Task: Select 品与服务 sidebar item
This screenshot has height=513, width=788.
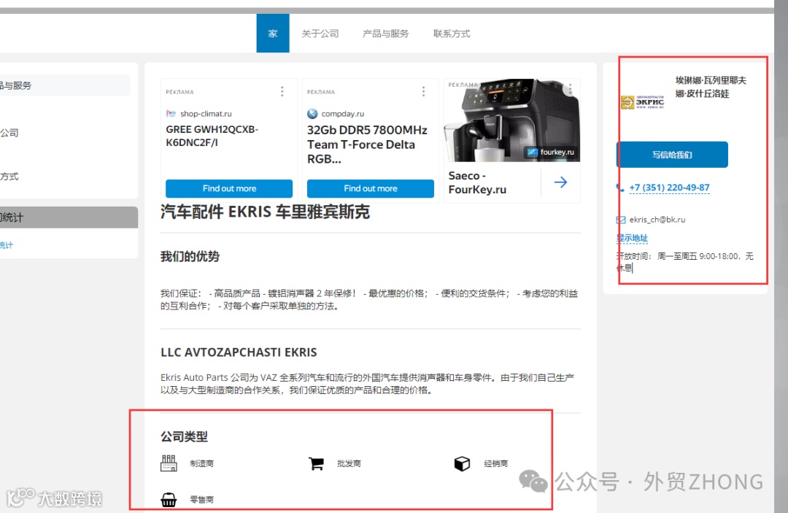Action: (x=65, y=85)
